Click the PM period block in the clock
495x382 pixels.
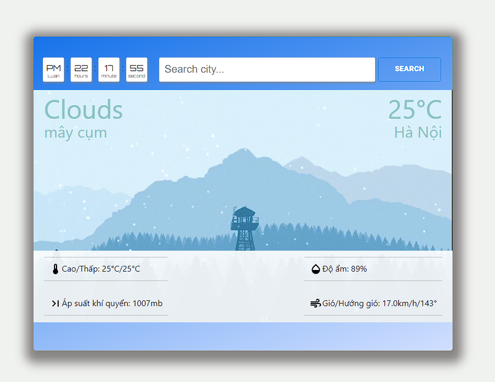[53, 69]
